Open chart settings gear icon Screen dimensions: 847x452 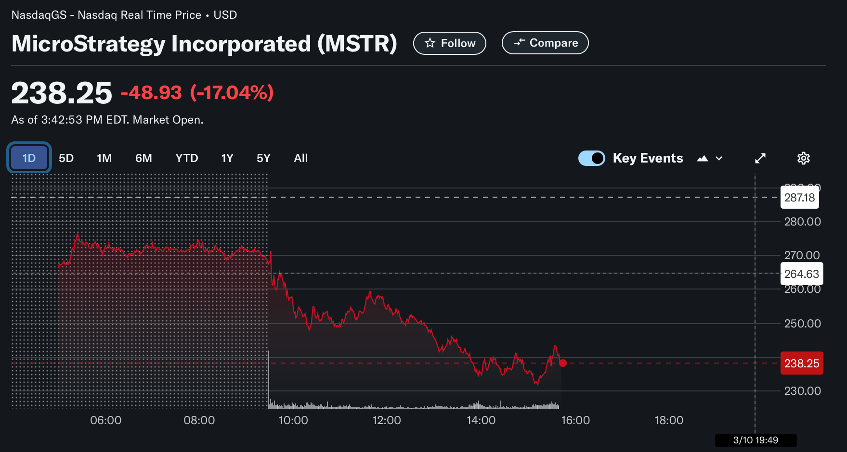click(x=803, y=158)
